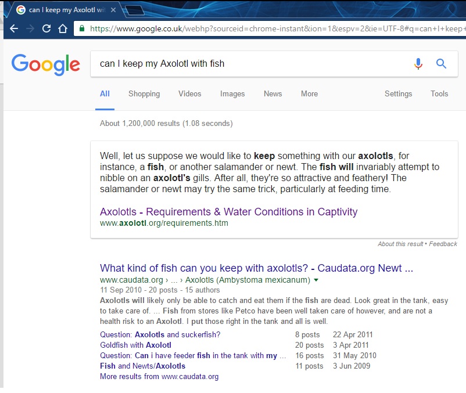Click inside the Google search text box

(x=250, y=64)
